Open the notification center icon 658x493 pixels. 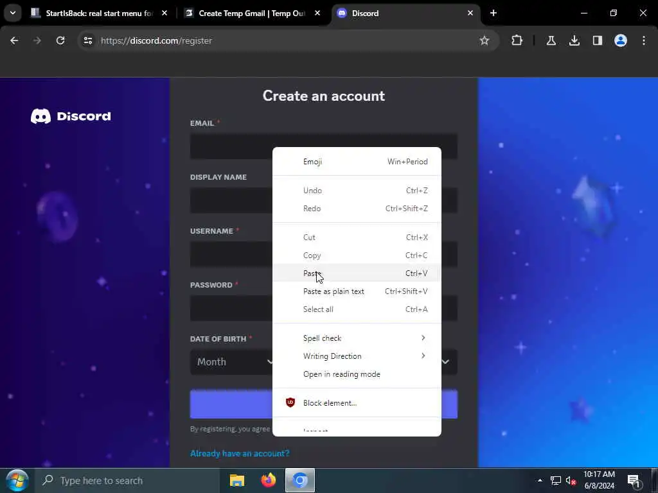[633, 480]
